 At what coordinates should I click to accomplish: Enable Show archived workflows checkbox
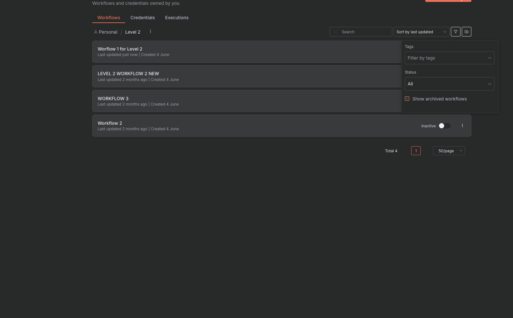(407, 99)
